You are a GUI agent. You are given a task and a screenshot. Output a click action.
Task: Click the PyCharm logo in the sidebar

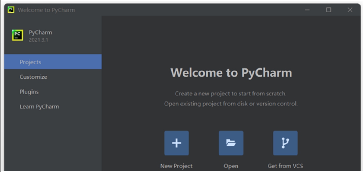pyautogui.click(x=18, y=36)
